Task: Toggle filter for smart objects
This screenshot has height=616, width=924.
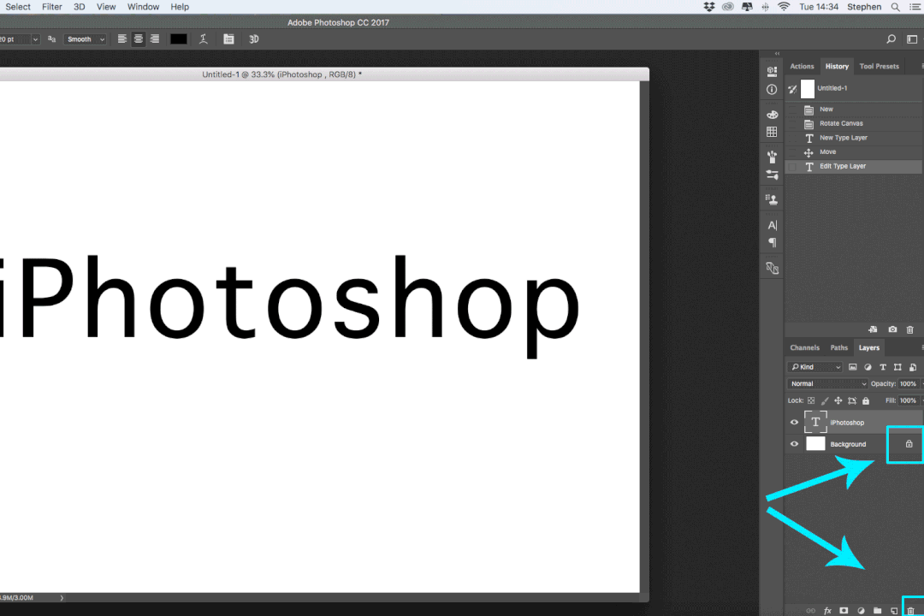Action: point(913,367)
